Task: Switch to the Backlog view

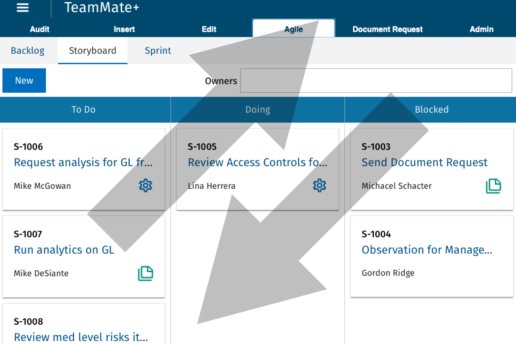Action: pos(28,50)
